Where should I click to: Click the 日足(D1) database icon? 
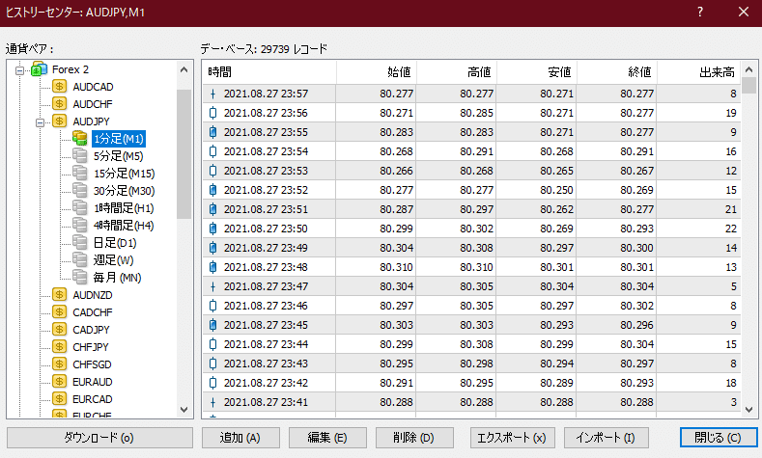click(x=80, y=243)
